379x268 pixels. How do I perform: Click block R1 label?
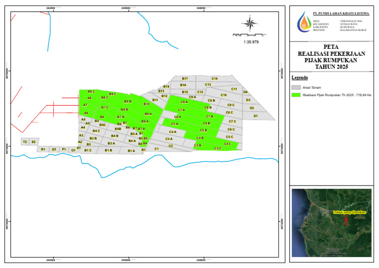(x=43, y=150)
